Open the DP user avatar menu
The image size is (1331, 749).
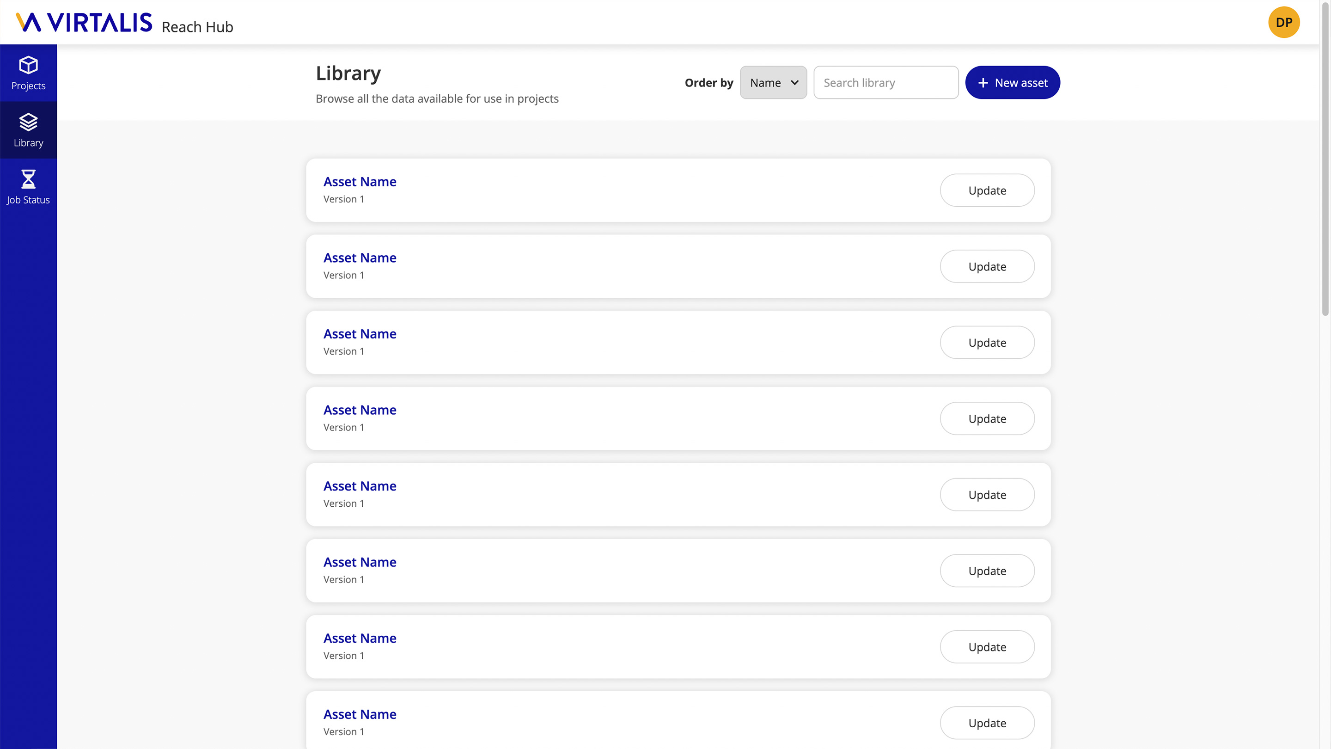tap(1283, 22)
